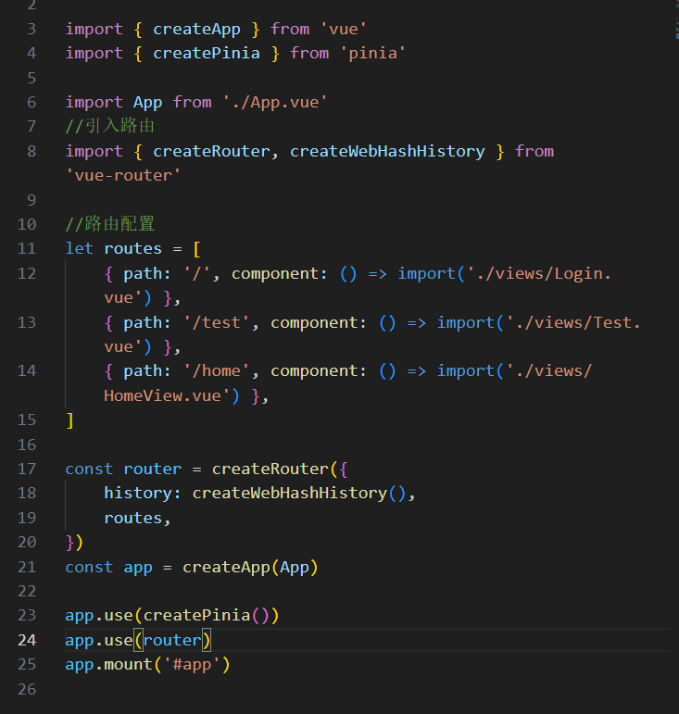Image resolution: width=679 pixels, height=714 pixels.
Task: Click 'router' inside app.use on line 24
Action: pyautogui.click(x=172, y=641)
